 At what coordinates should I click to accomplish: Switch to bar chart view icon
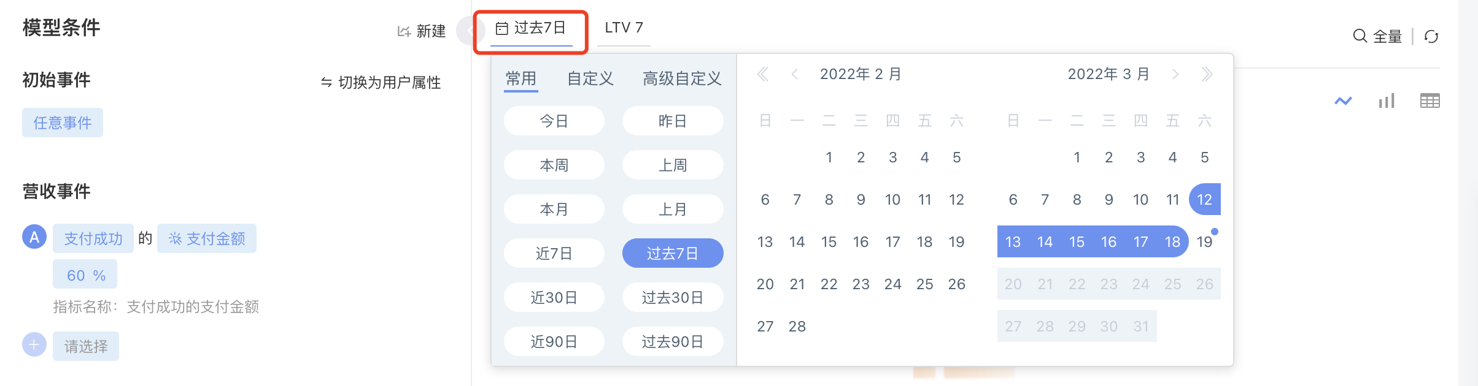pyautogui.click(x=1387, y=101)
